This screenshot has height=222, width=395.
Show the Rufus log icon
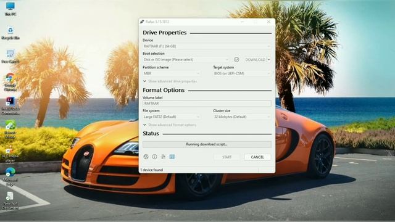172,157
